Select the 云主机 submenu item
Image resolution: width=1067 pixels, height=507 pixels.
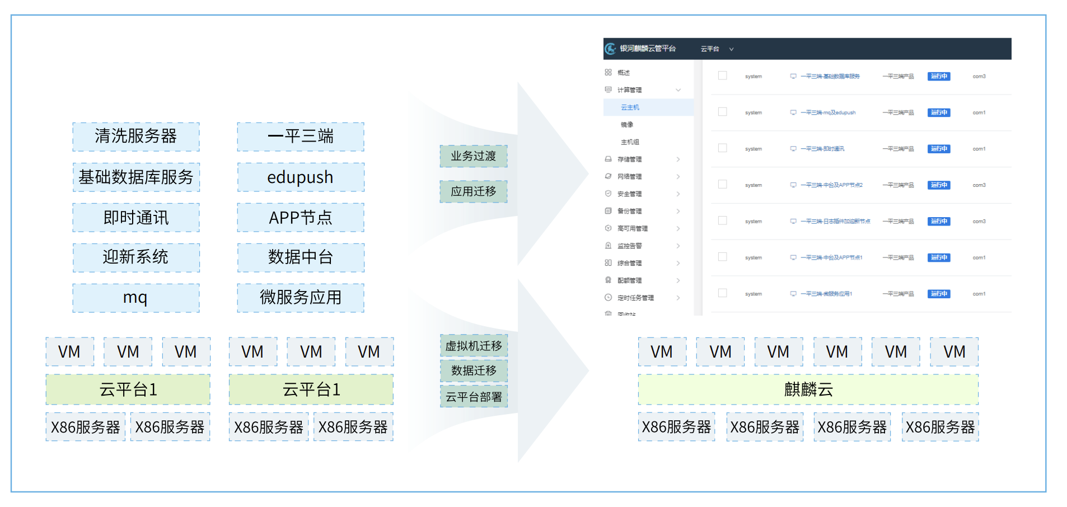click(x=649, y=107)
